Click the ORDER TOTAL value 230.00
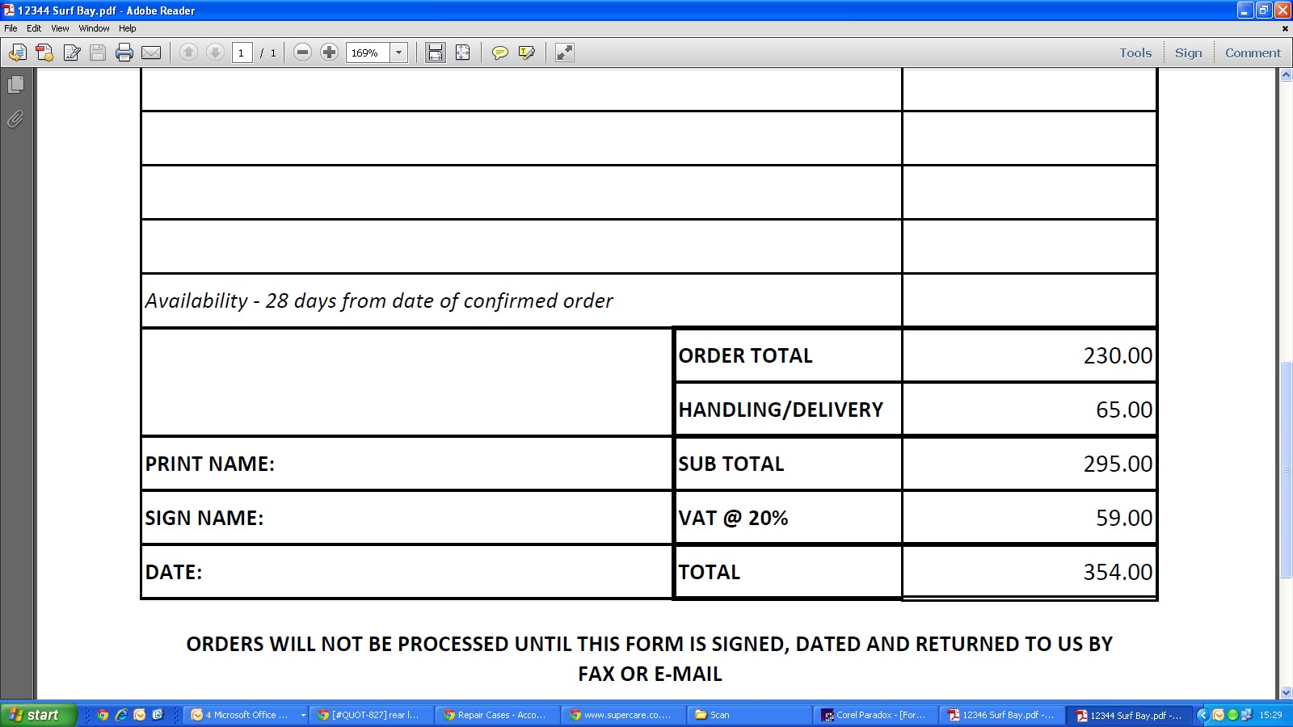Image resolution: width=1293 pixels, height=727 pixels. [1118, 355]
